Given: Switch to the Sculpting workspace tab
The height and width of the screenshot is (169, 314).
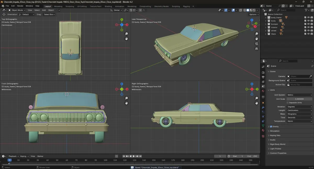Looking at the screenshot, I should pos(70,6).
